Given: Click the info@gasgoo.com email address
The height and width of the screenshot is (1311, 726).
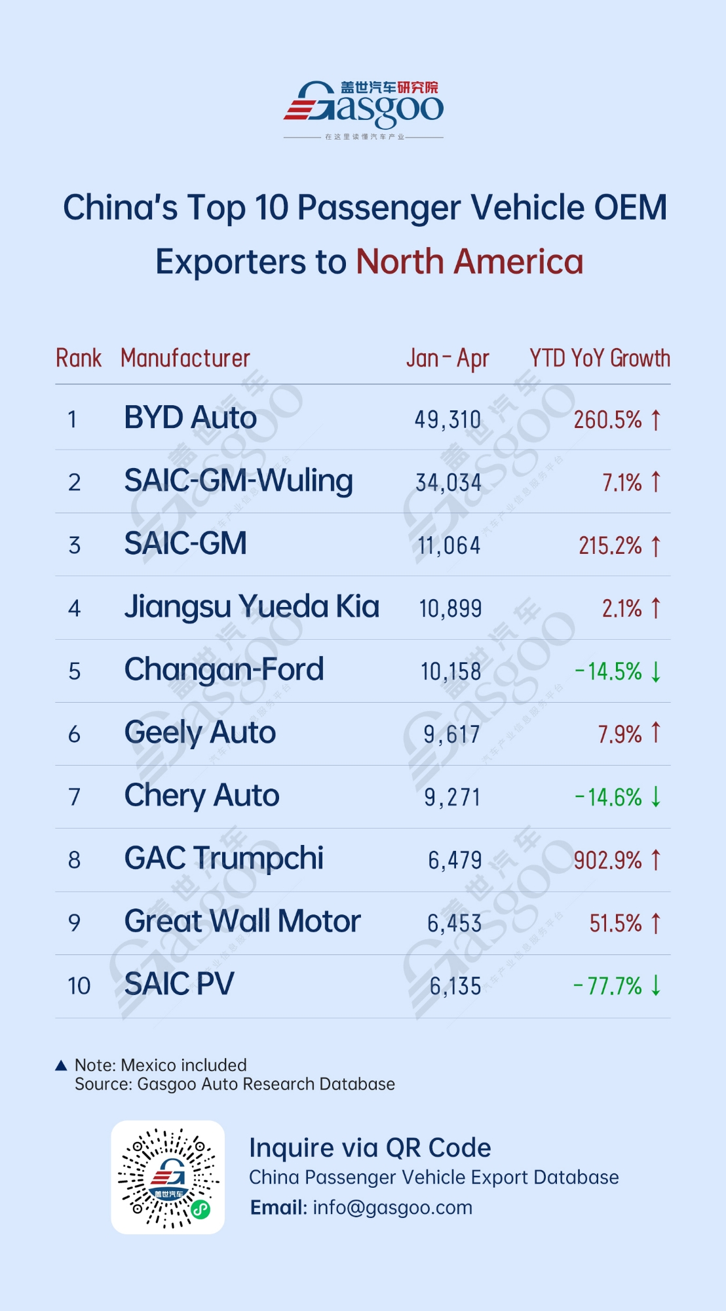Looking at the screenshot, I should pyautogui.click(x=392, y=1207).
